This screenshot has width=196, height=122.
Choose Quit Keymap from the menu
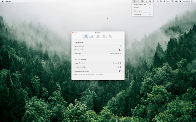coord(142,14)
